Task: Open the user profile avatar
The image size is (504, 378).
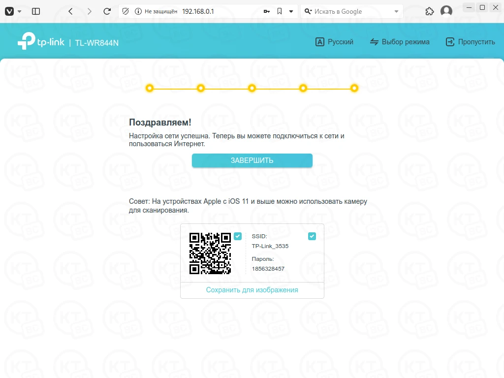Action: (446, 11)
